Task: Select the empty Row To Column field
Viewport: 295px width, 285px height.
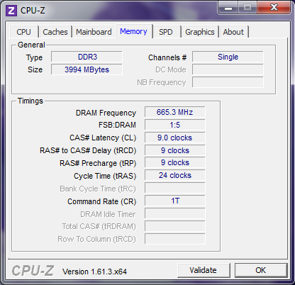Action: tap(175, 239)
